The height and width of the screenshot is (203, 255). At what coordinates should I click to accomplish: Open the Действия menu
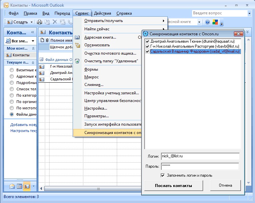102,13
